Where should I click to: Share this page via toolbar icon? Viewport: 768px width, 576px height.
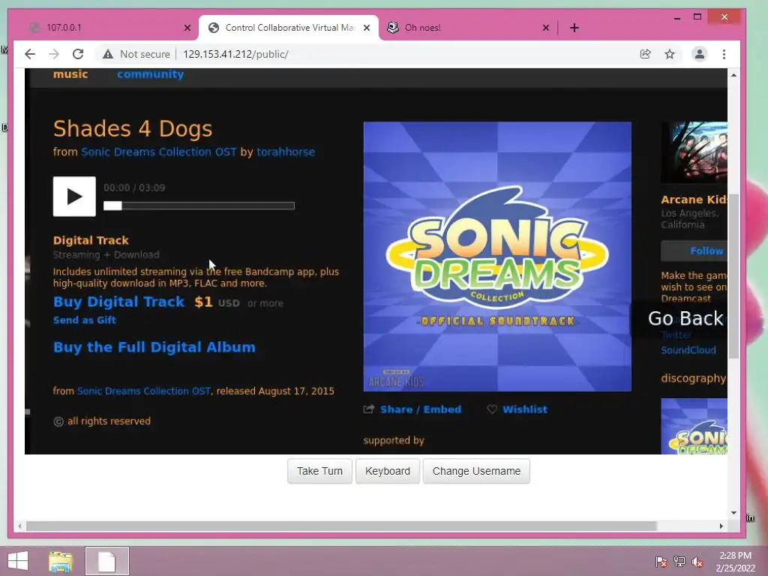pyautogui.click(x=646, y=54)
